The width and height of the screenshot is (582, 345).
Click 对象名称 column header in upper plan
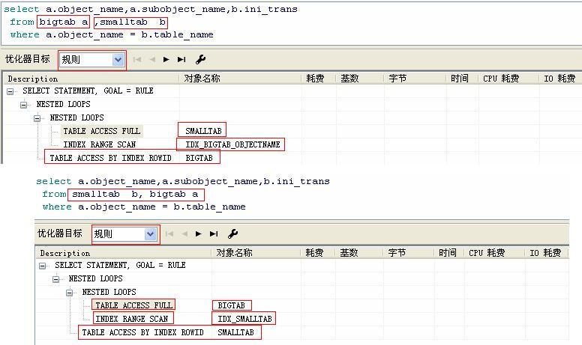240,79
